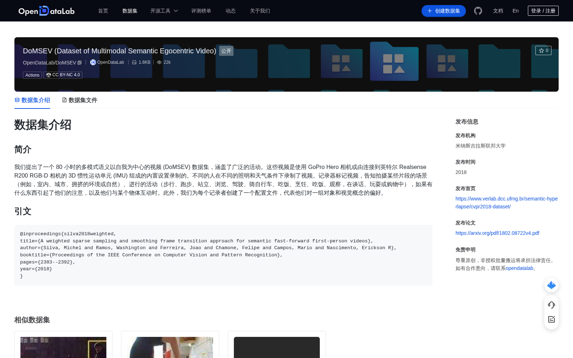This screenshot has width=573, height=358.
Task: Click the 1.6KB size text
Action: pos(144,62)
